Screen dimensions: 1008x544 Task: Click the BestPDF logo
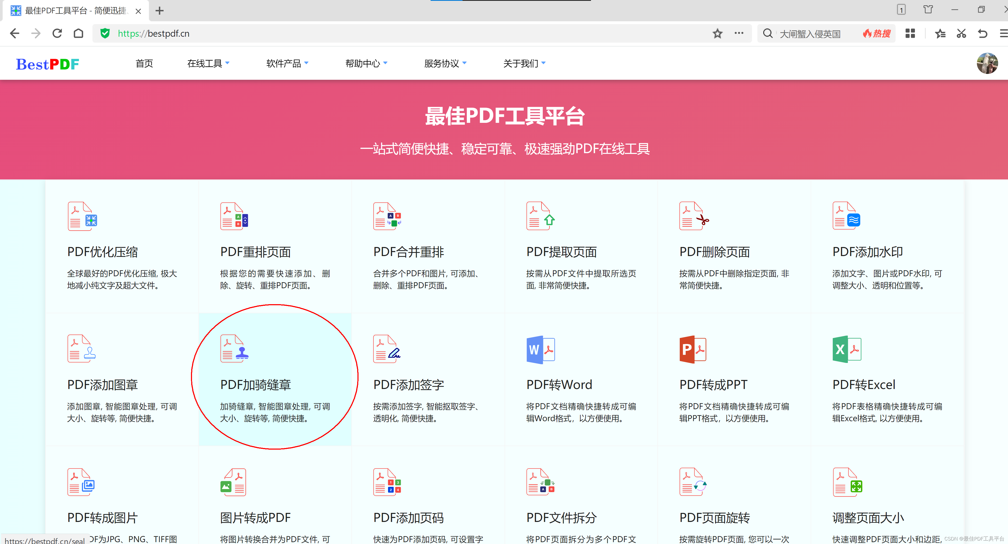(x=47, y=64)
